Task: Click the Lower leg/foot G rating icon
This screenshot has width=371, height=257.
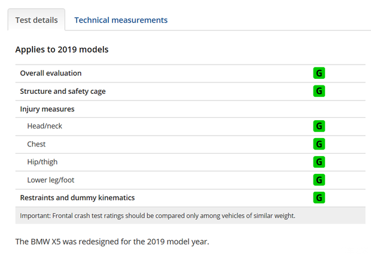Action: 319,180
